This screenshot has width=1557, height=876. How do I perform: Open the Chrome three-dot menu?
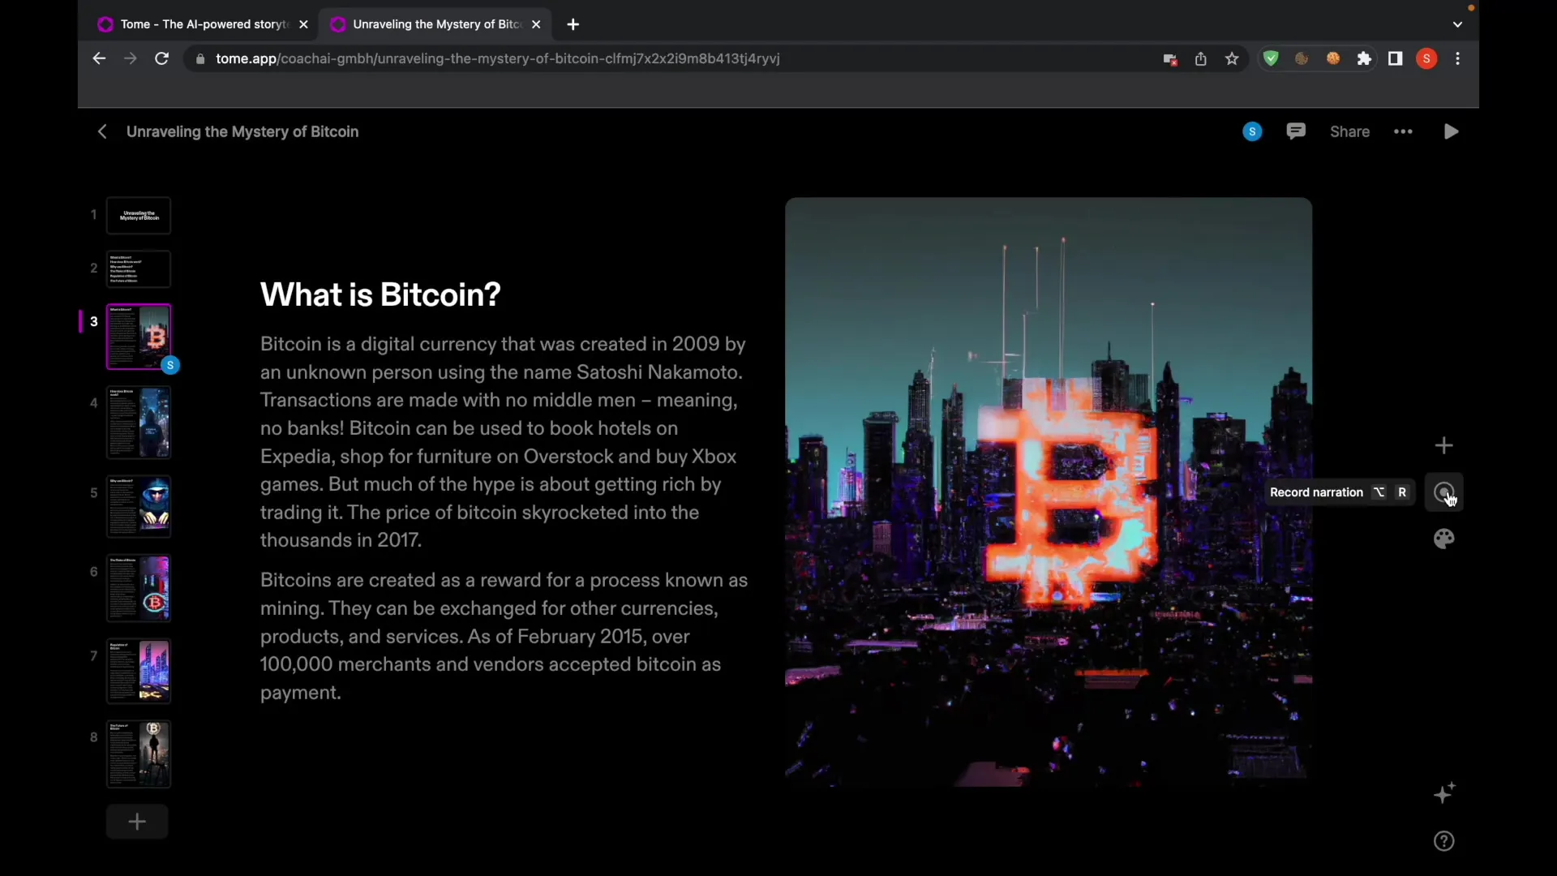click(x=1458, y=58)
